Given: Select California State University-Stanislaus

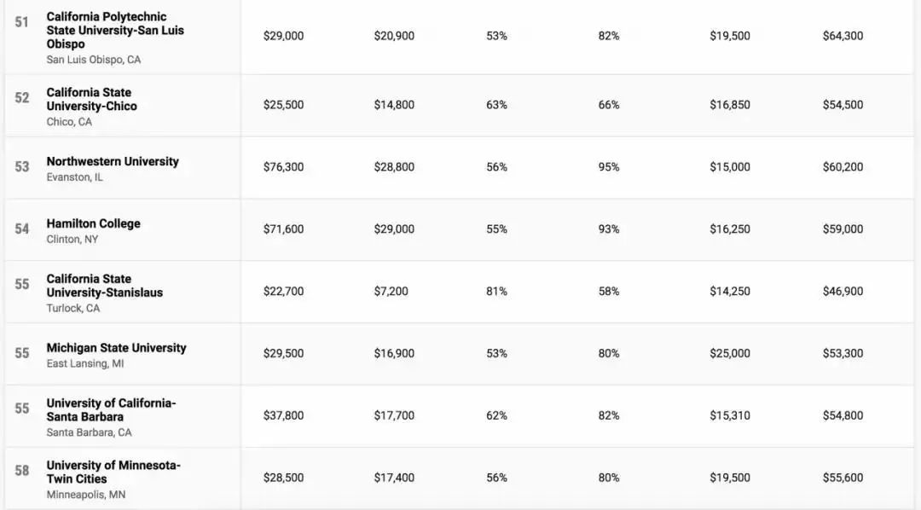Looking at the screenshot, I should click(x=104, y=285).
